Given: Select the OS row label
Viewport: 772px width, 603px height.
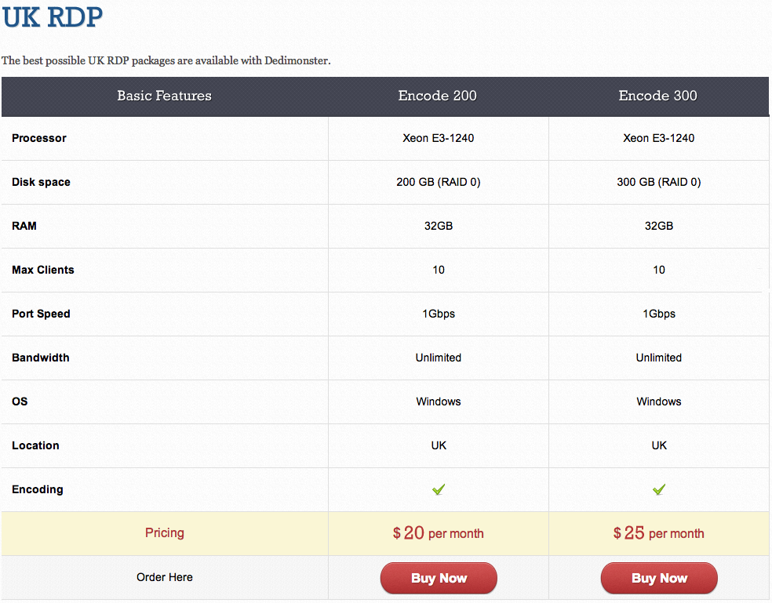Looking at the screenshot, I should click(x=20, y=401).
